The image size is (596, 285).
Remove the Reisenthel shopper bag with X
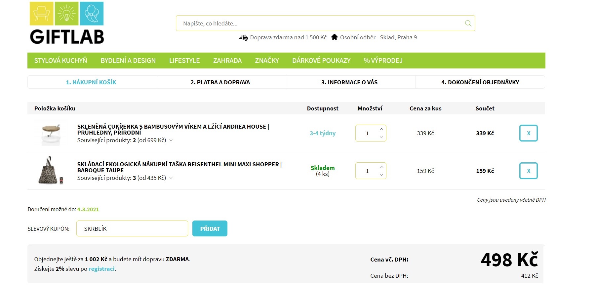[x=528, y=171]
